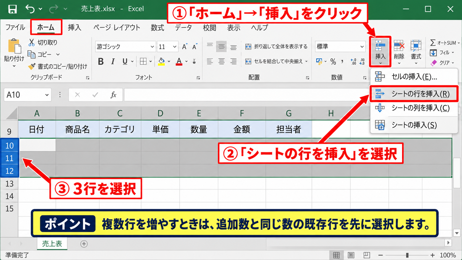Toggle middle vertical alignment
462x260 pixels.
(222, 46)
